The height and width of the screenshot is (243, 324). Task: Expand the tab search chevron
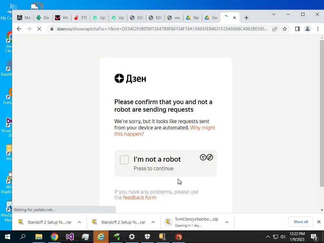tap(274, 14)
